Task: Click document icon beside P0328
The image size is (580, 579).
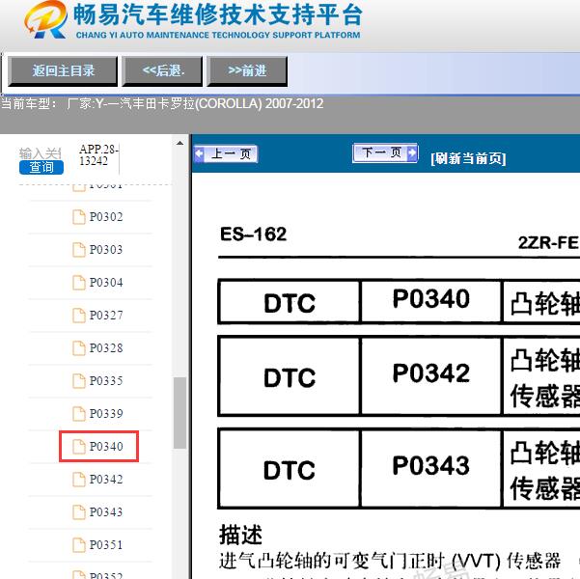Action: 79,348
